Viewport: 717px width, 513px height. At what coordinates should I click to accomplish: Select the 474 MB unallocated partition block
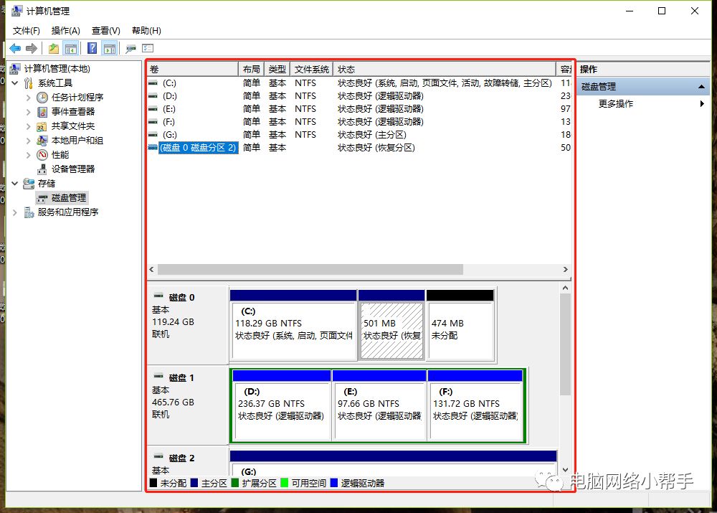click(x=460, y=330)
